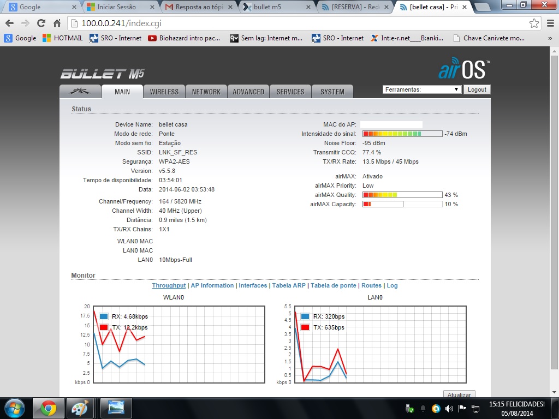Open the Log link
This screenshot has width=559, height=419.
pyautogui.click(x=392, y=285)
